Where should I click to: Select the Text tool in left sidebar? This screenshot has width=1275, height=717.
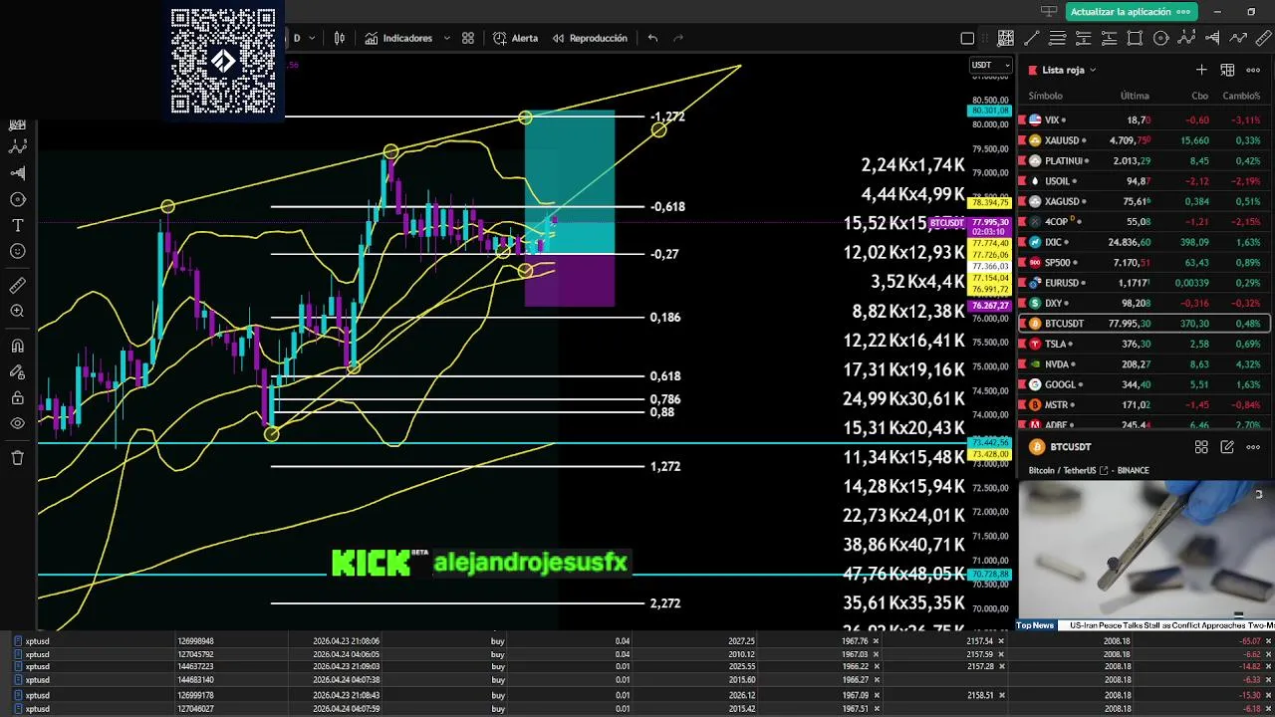[17, 225]
